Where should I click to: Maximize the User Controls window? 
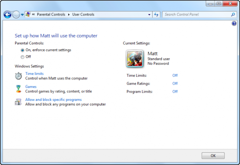(219, 4)
